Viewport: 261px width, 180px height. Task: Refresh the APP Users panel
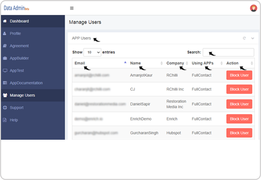[244, 38]
